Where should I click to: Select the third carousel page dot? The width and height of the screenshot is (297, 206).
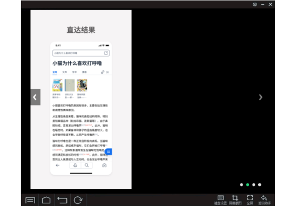point(254,184)
